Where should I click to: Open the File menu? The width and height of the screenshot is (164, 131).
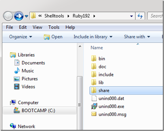(10, 27)
